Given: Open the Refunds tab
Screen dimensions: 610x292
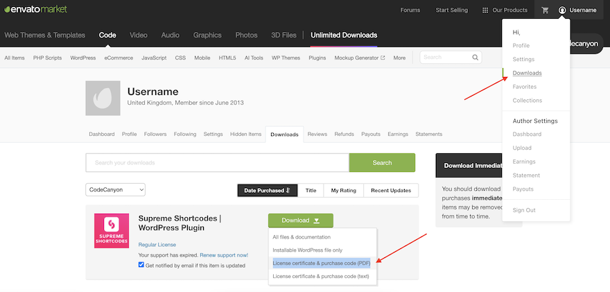Looking at the screenshot, I should coord(344,134).
